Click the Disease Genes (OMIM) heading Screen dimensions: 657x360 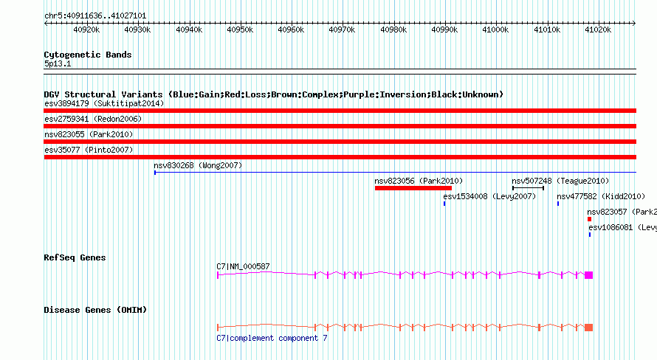(95, 310)
